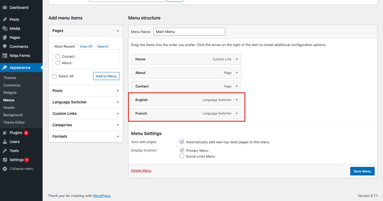Uncheck Automatically add new top-level pages
This screenshot has height=201, width=383.
(182, 142)
